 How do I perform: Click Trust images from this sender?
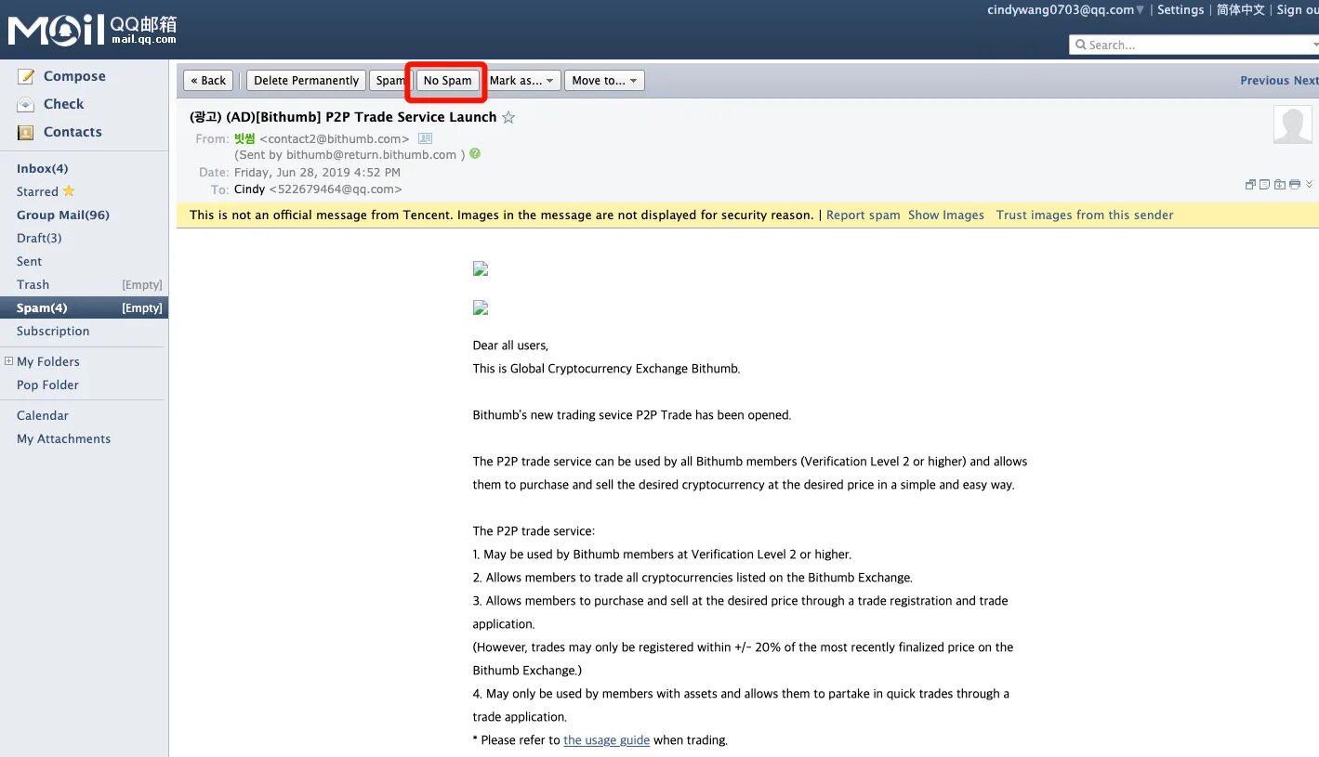1085,215
